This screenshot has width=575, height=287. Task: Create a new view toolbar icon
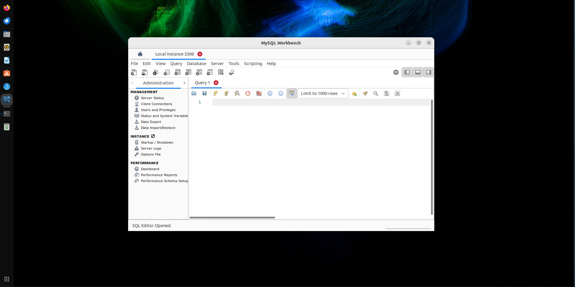(x=188, y=72)
